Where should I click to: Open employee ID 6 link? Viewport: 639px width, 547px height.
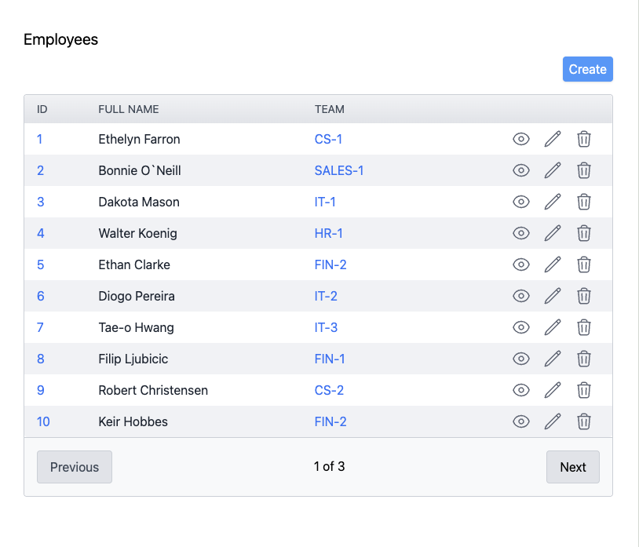click(40, 296)
